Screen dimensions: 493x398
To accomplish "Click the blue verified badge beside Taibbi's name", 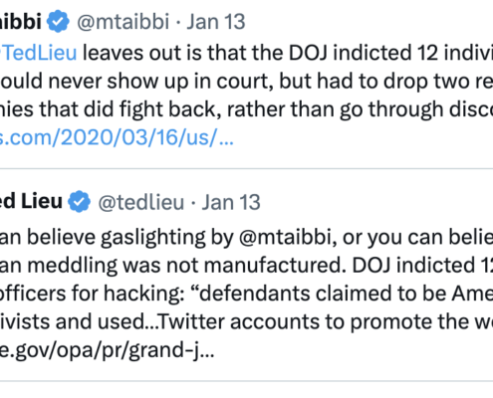I will click(x=58, y=21).
